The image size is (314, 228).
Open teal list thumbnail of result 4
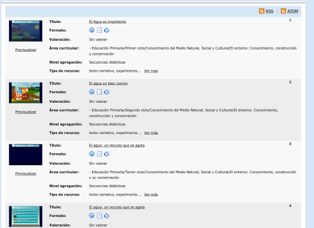pos(26,217)
